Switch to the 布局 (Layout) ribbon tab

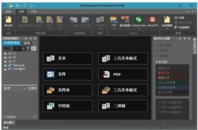point(34,12)
